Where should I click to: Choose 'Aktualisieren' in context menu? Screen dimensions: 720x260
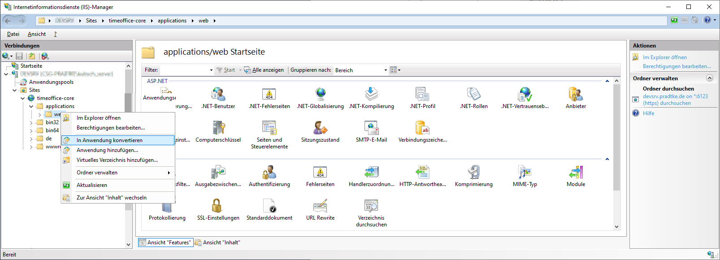click(x=118, y=185)
